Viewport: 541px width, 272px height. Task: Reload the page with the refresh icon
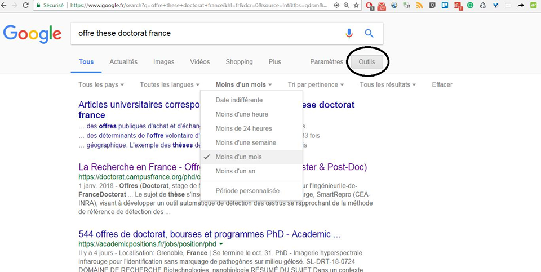25,5
